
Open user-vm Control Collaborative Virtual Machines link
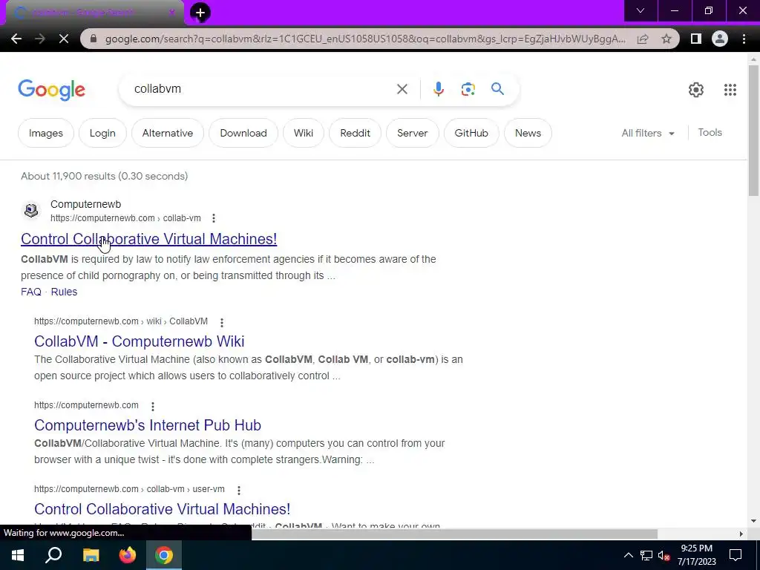pyautogui.click(x=163, y=509)
